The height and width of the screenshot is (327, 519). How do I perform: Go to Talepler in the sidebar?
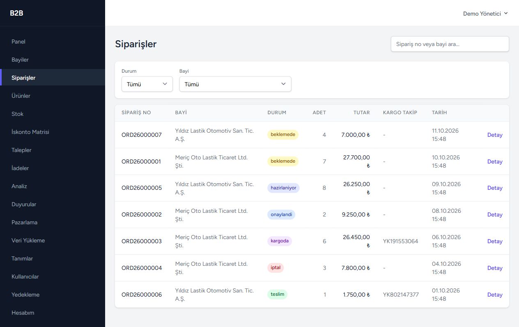pyautogui.click(x=53, y=150)
